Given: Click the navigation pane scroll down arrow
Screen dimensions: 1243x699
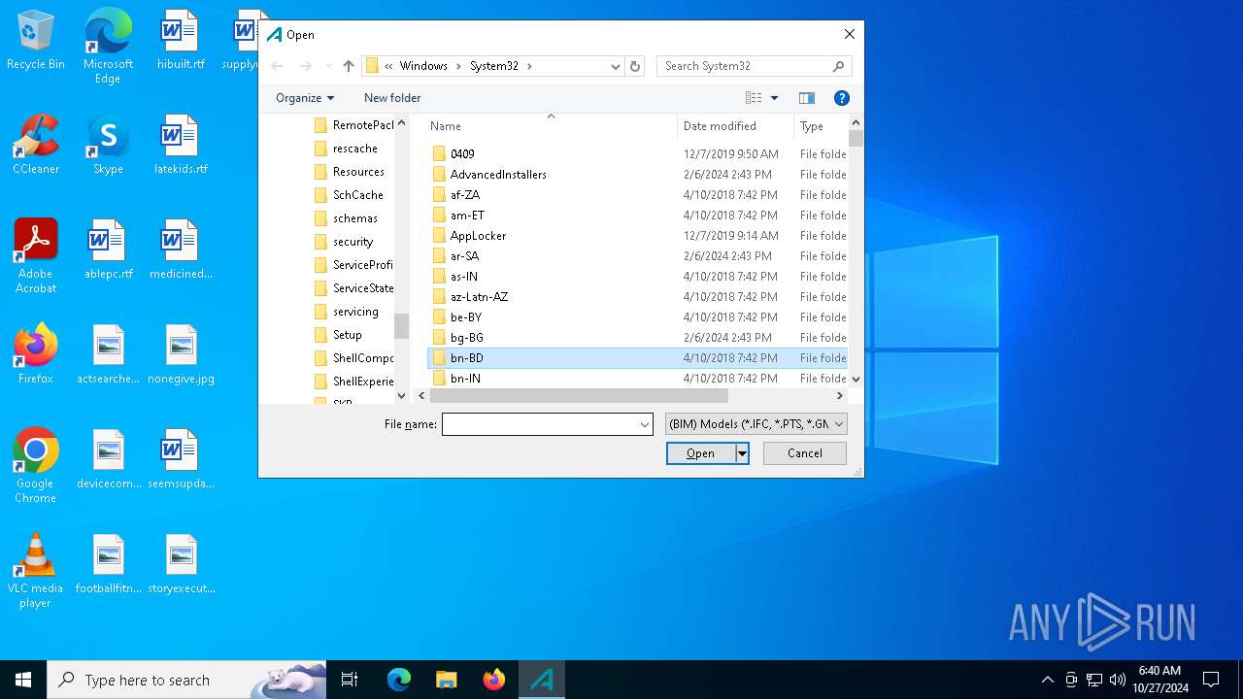Looking at the screenshot, I should [x=402, y=396].
